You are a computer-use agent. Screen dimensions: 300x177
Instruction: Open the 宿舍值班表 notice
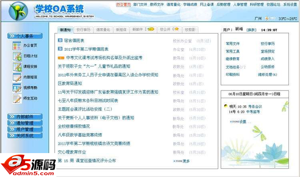coord(74,41)
